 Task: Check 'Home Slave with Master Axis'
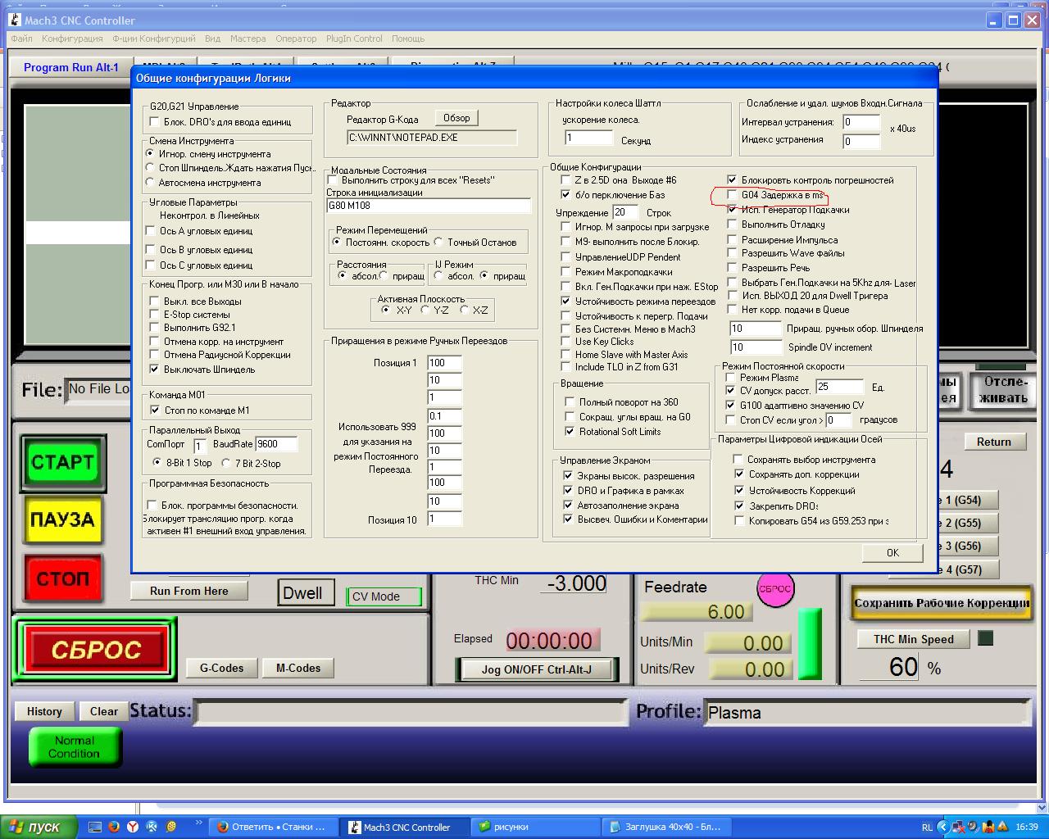pos(565,355)
